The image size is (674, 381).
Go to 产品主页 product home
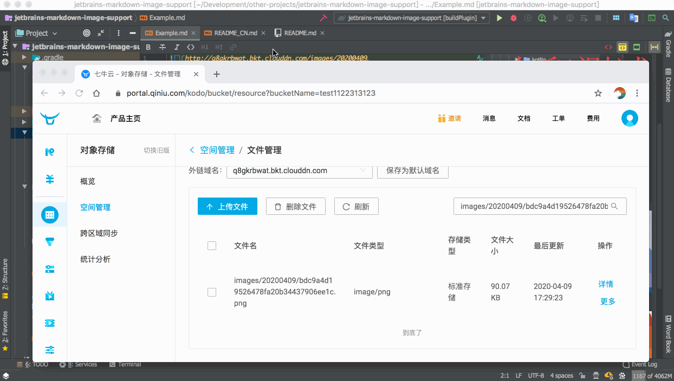(x=116, y=118)
